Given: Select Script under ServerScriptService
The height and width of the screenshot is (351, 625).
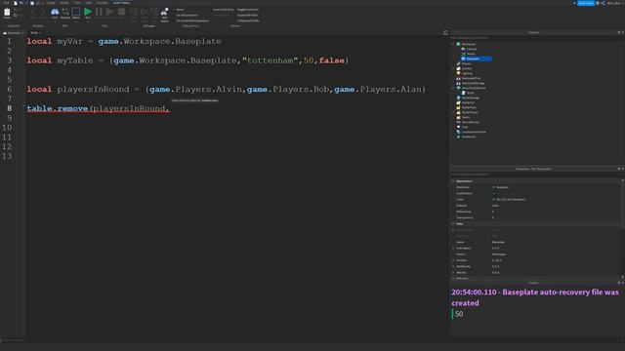Looking at the screenshot, I should [471, 93].
